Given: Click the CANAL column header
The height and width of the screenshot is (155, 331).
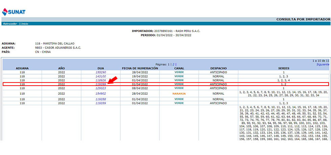Looking at the screenshot, I should click(x=179, y=68).
